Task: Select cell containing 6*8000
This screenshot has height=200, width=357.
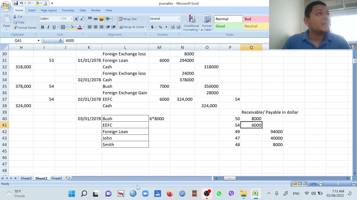Action: pyautogui.click(x=159, y=119)
